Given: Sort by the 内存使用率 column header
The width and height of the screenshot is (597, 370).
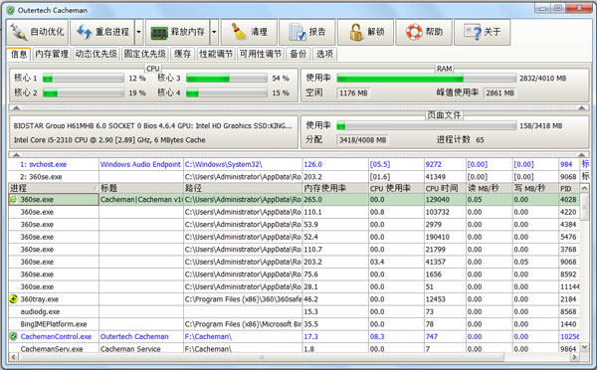Looking at the screenshot, I should tap(335, 188).
